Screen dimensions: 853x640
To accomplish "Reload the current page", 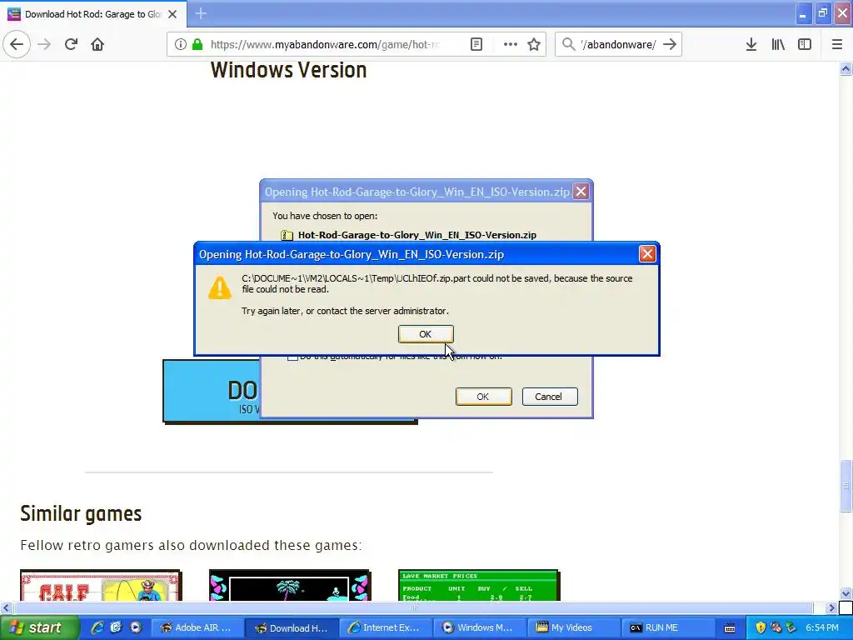I will click(x=72, y=44).
